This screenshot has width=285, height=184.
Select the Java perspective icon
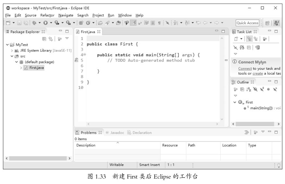277,23
